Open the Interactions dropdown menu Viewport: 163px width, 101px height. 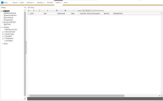click(x=40, y=3)
